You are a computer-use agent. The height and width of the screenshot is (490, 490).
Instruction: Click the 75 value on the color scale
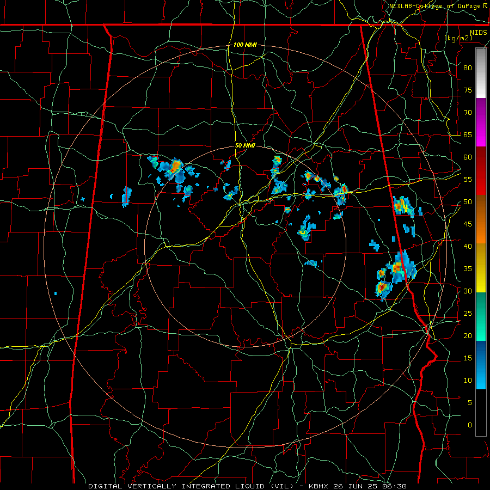coord(468,90)
